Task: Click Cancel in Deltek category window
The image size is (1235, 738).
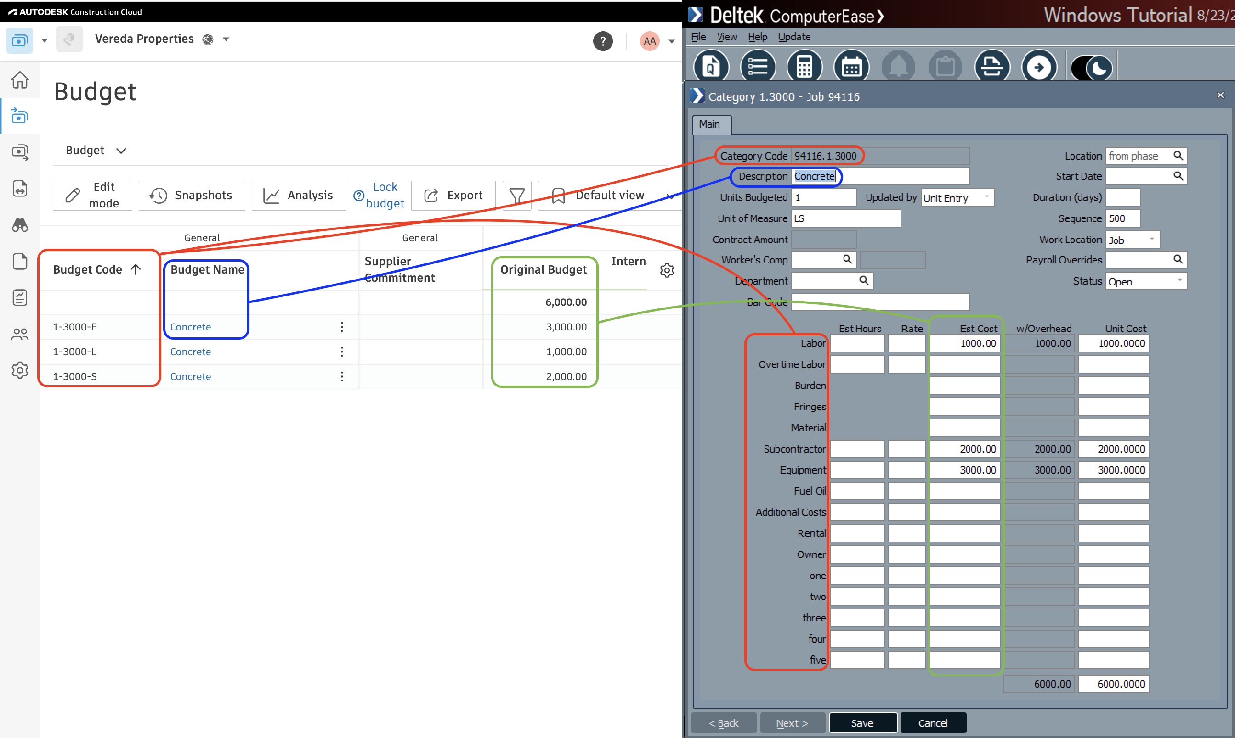Action: pyautogui.click(x=933, y=723)
